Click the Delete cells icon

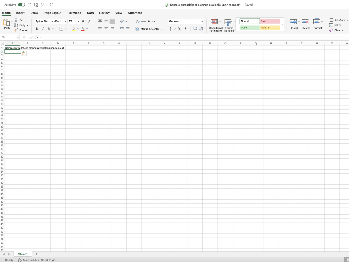tap(305, 22)
